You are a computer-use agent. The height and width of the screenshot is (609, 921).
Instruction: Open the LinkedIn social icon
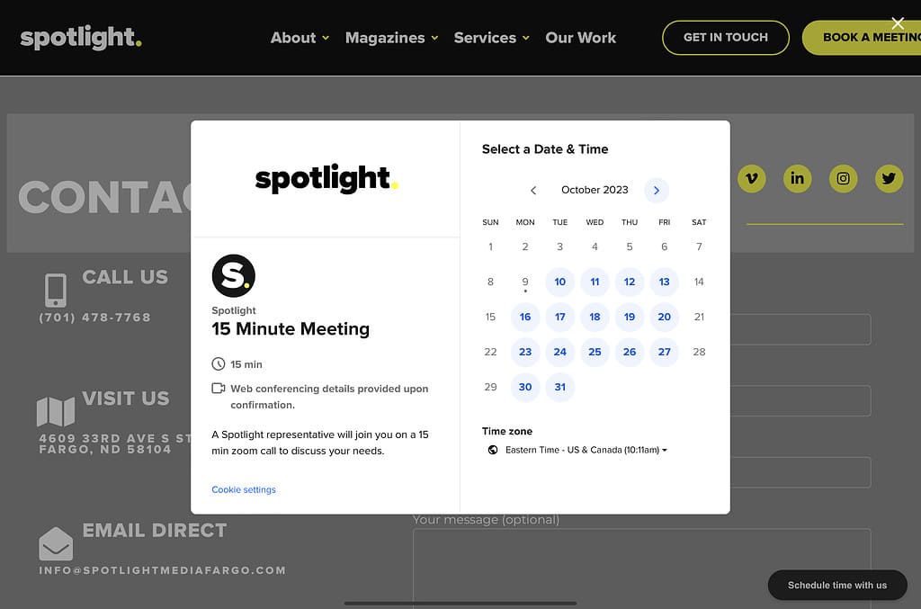pyautogui.click(x=797, y=178)
